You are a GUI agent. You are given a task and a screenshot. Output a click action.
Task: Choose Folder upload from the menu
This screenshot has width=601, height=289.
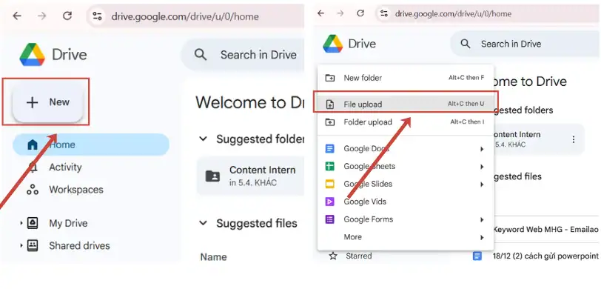[x=406, y=122]
